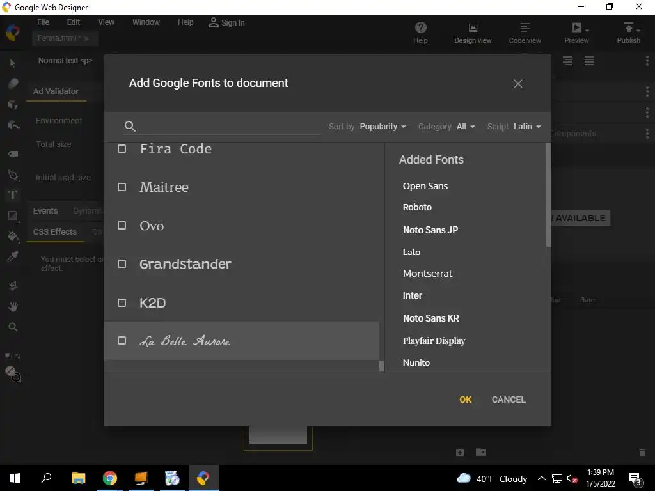Click the search magnifier in fonts dialog
655x491 pixels.
[130, 126]
